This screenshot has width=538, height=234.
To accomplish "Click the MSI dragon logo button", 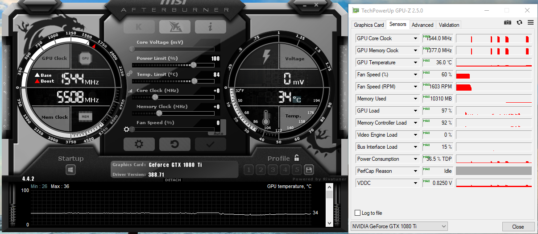I will [175, 27].
